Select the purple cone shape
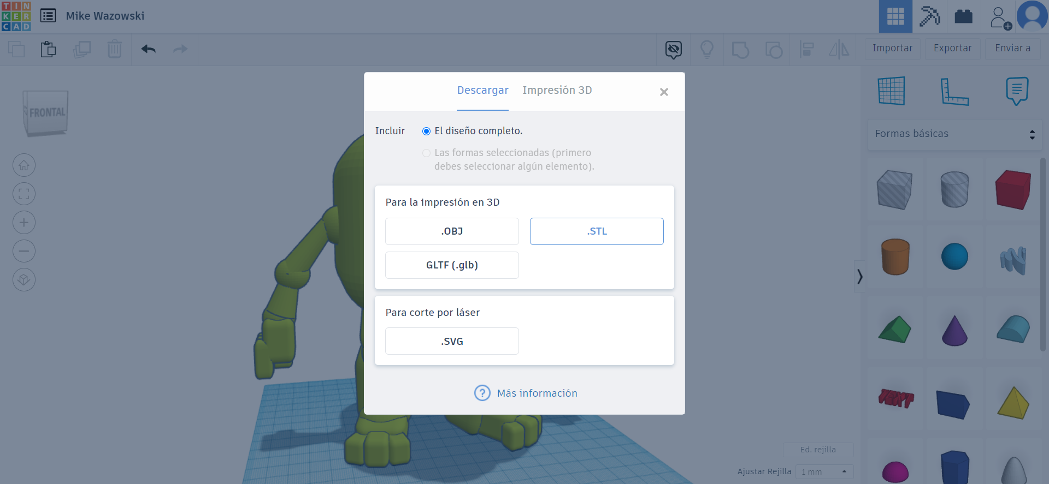Screen dimensions: 1049x484 pos(954,331)
